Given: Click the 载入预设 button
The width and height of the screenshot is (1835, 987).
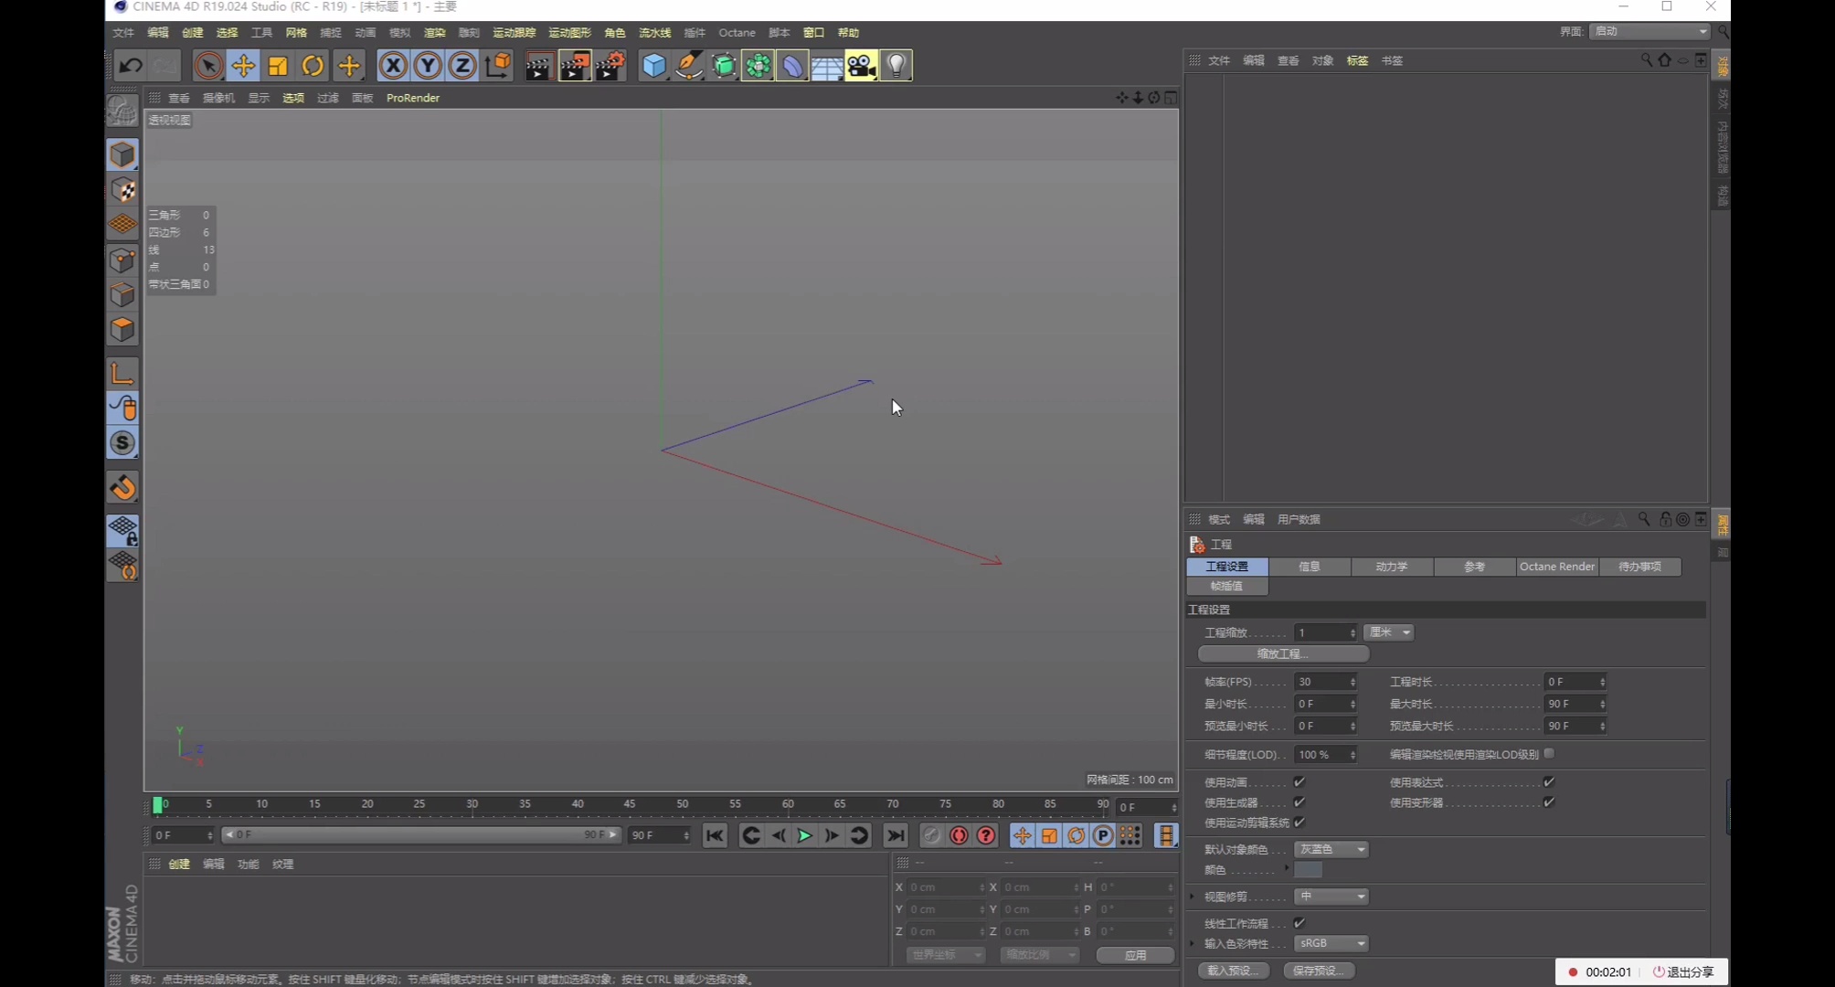Looking at the screenshot, I should (1233, 971).
